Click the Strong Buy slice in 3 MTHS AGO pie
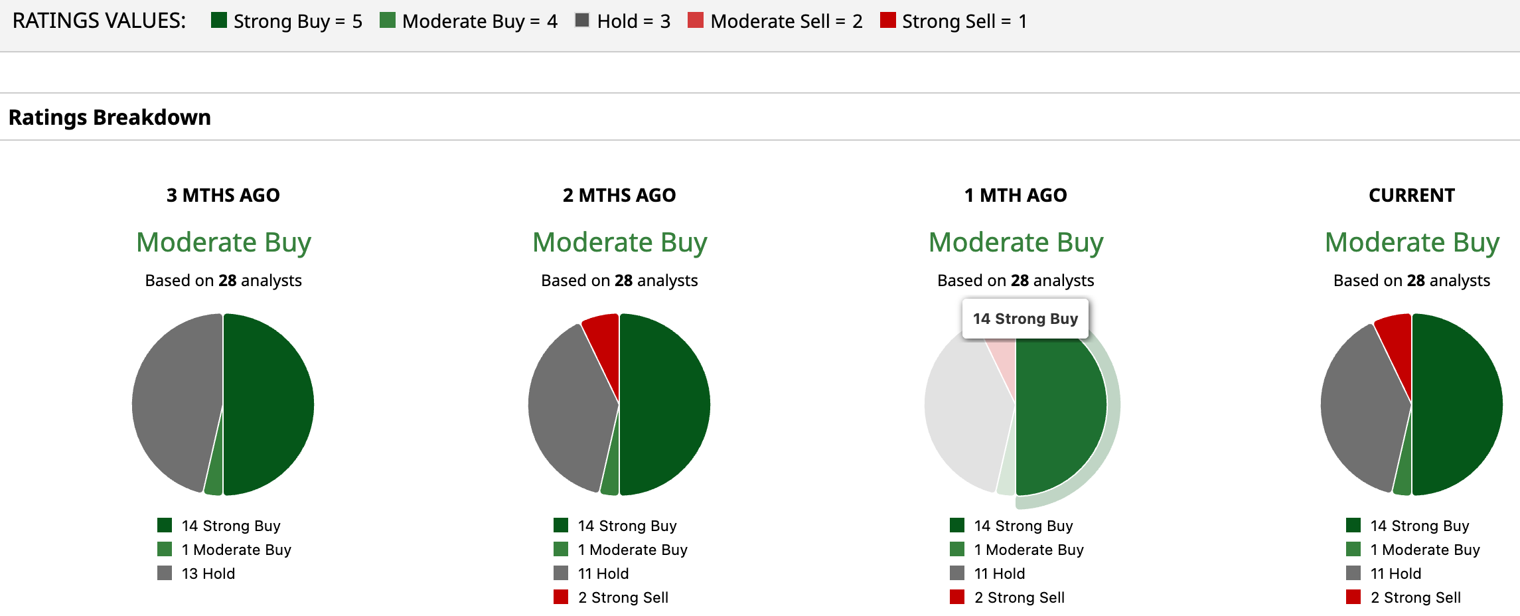 click(269, 404)
